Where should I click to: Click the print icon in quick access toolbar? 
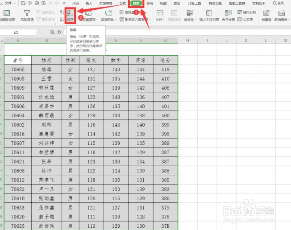pos(37,3)
